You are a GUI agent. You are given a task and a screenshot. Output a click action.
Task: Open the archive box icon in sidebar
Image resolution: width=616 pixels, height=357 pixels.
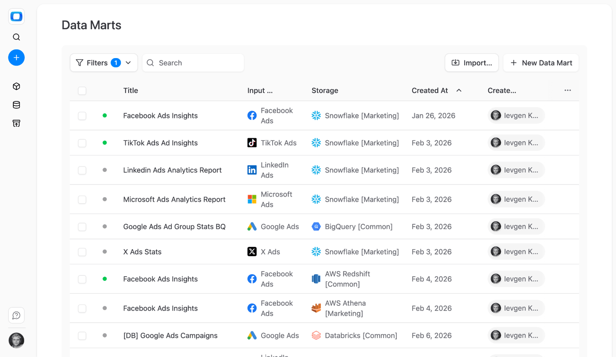(x=16, y=124)
